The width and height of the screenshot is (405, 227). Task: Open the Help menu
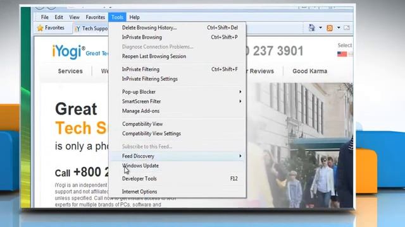coord(134,17)
